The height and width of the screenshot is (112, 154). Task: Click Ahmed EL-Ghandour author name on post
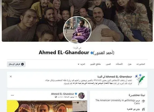[x=62, y=94]
